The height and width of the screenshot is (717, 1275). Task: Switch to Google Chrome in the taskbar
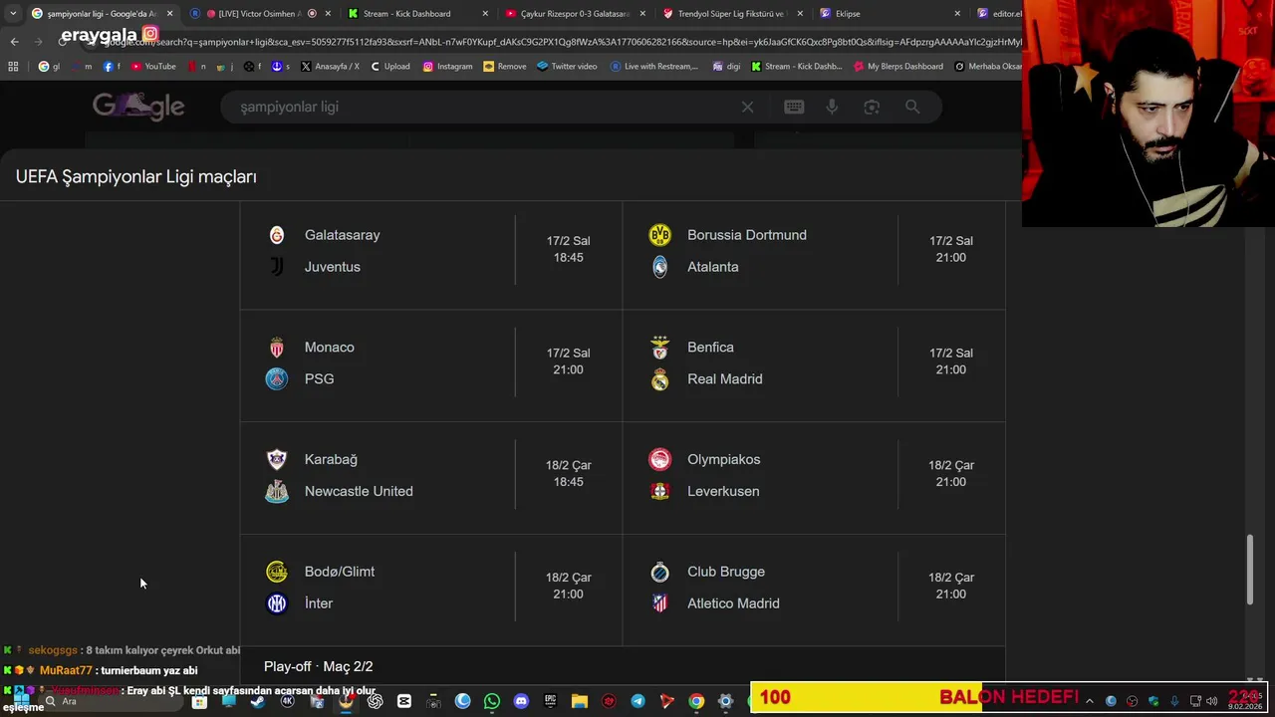click(696, 701)
